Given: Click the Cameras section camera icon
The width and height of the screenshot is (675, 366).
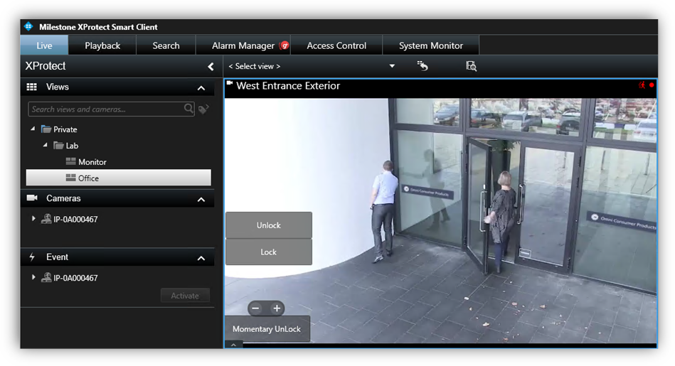Looking at the screenshot, I should [32, 198].
